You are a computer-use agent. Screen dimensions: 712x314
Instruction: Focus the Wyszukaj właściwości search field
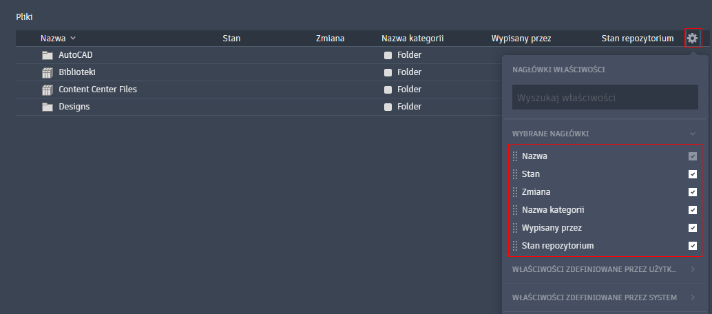tap(605, 98)
